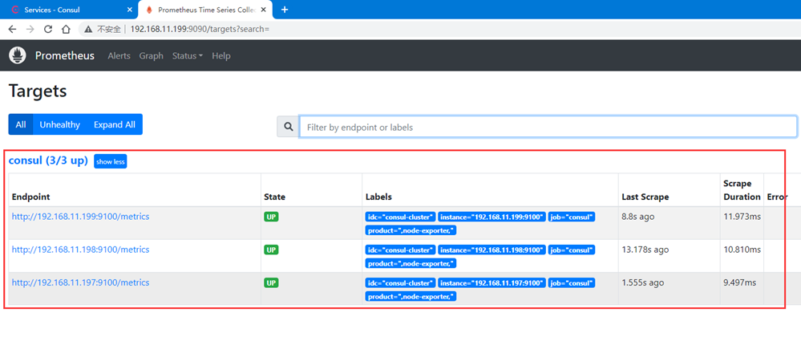This screenshot has height=337, width=801.
Task: Click UP state badge for 192.168.11.199
Action: (x=271, y=217)
